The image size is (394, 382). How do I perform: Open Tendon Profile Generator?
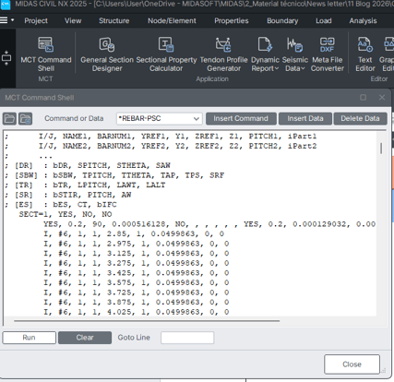point(223,54)
